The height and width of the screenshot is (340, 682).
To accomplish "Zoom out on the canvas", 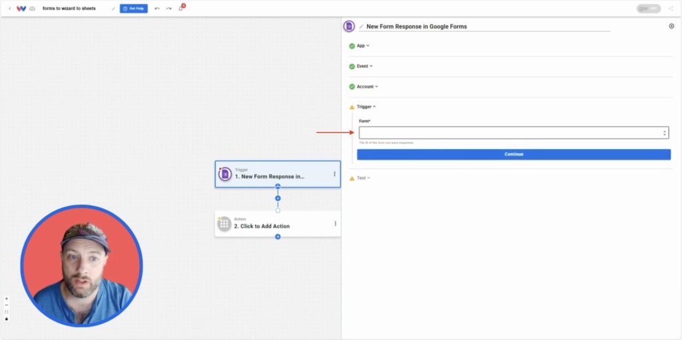I will point(7,305).
